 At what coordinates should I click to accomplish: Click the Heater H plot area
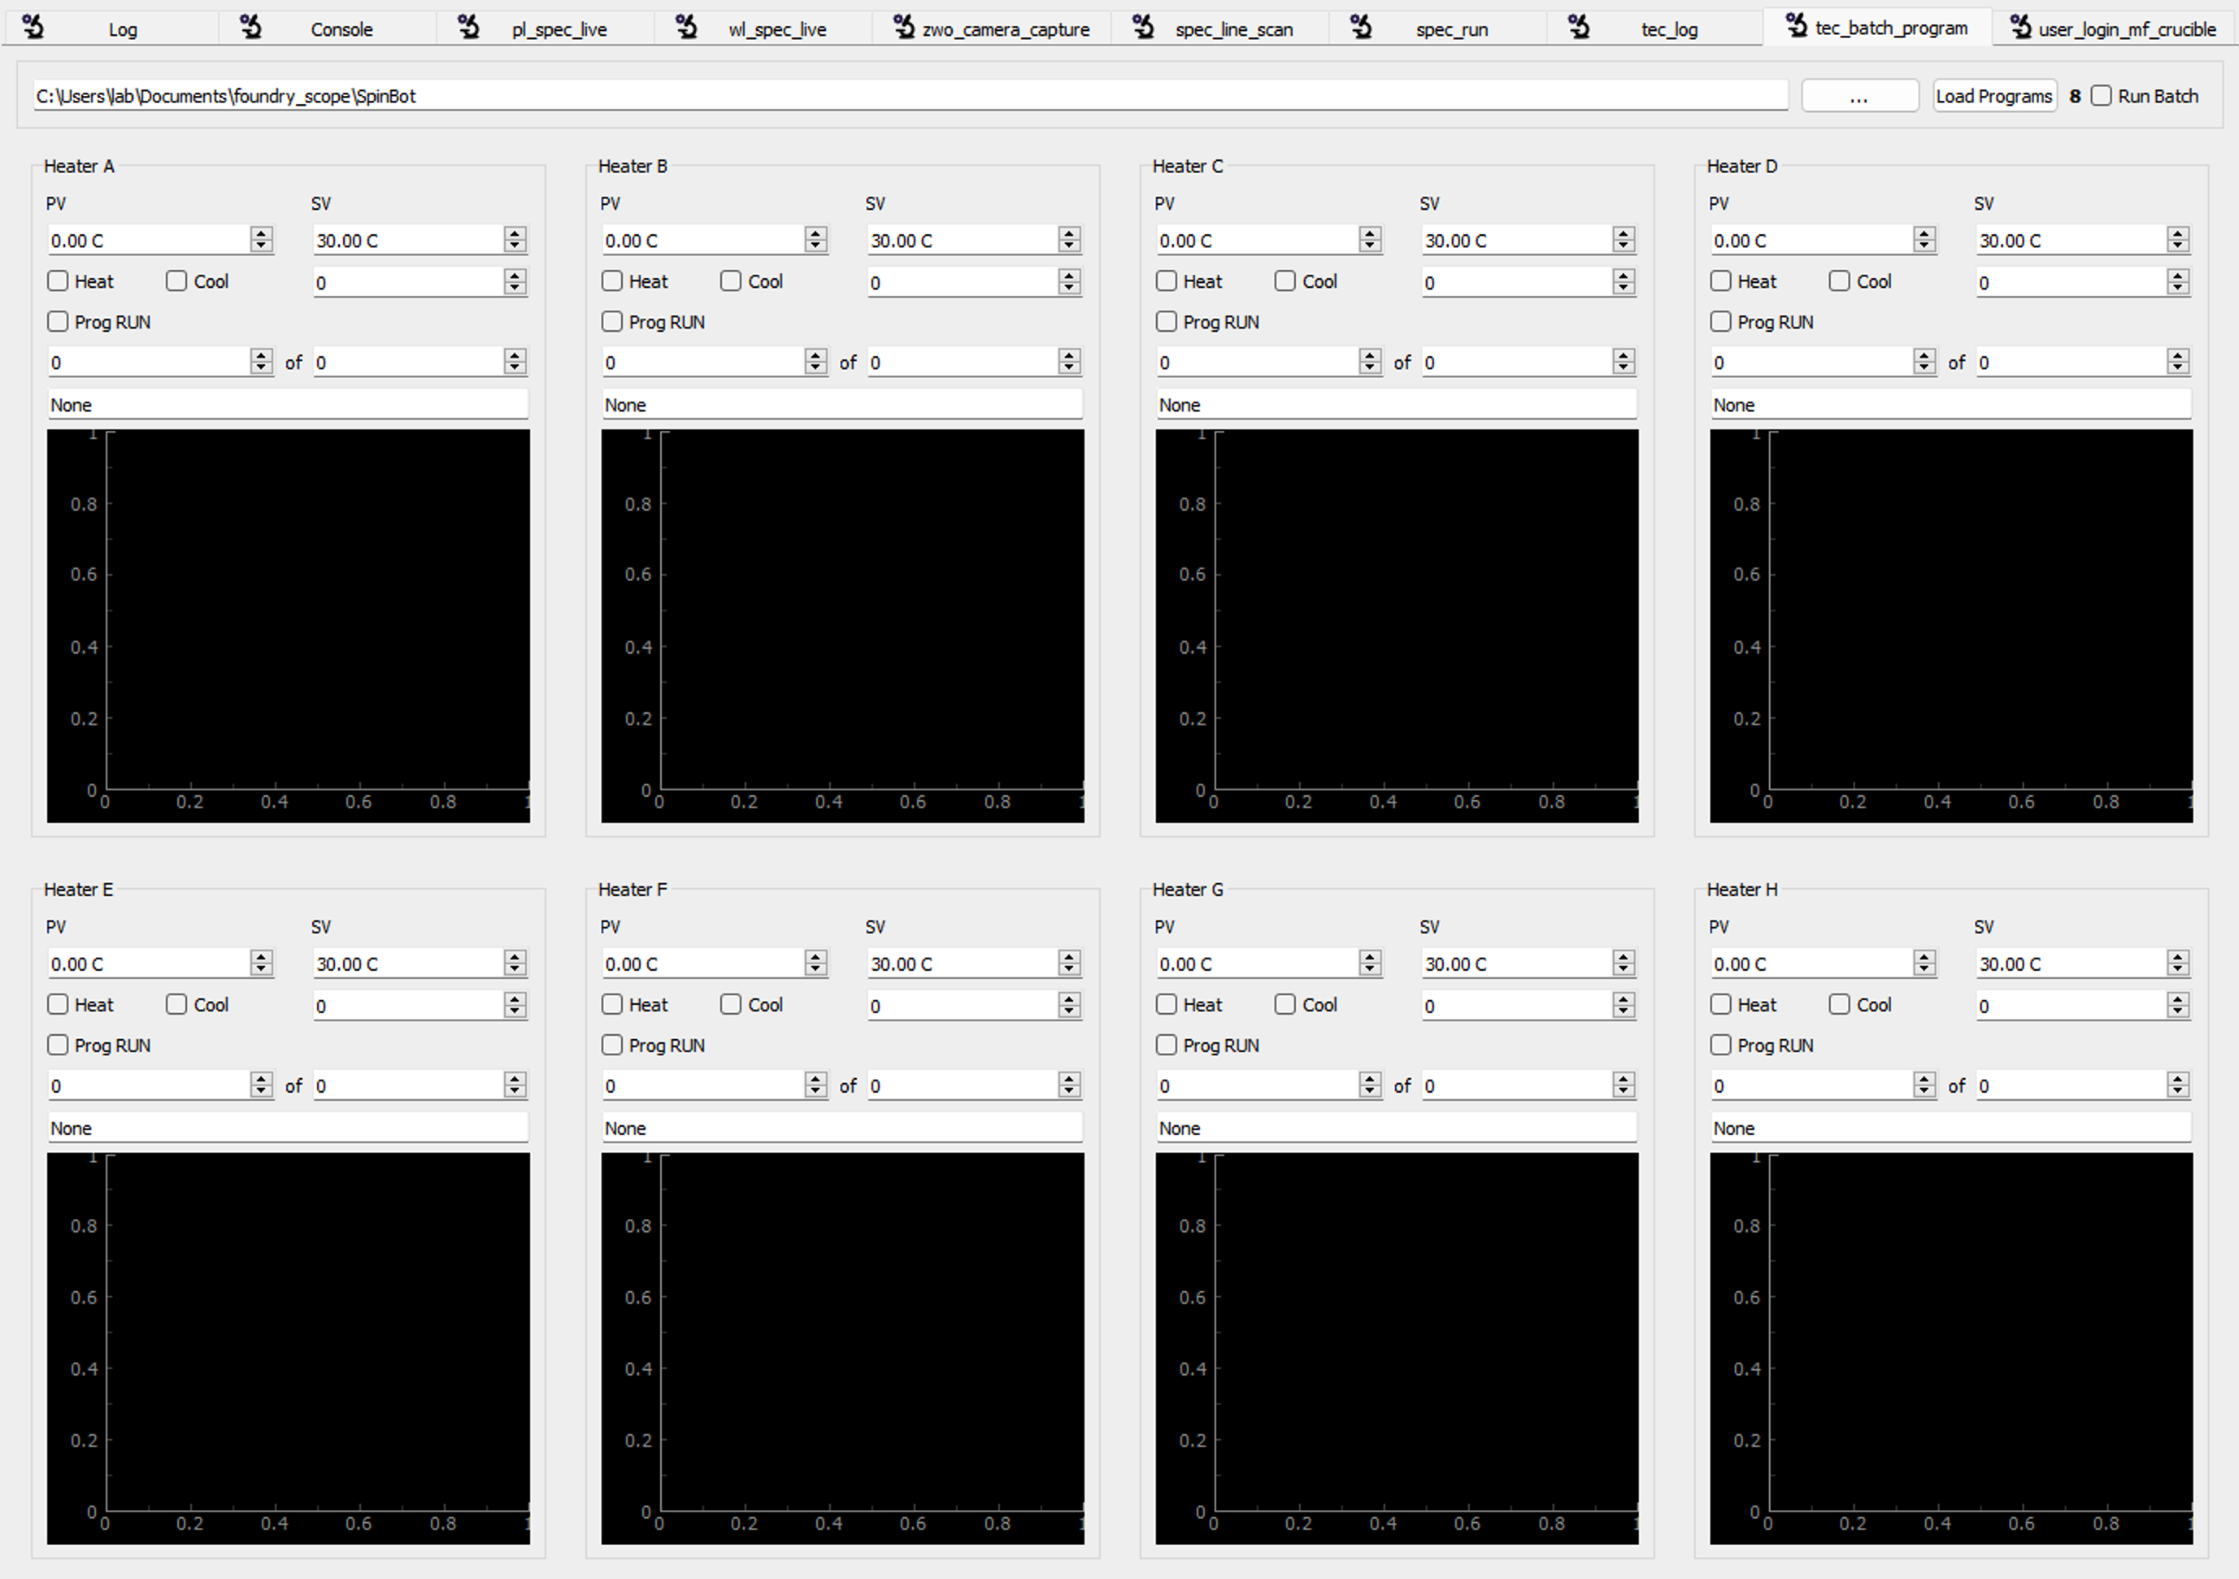coord(1951,1348)
